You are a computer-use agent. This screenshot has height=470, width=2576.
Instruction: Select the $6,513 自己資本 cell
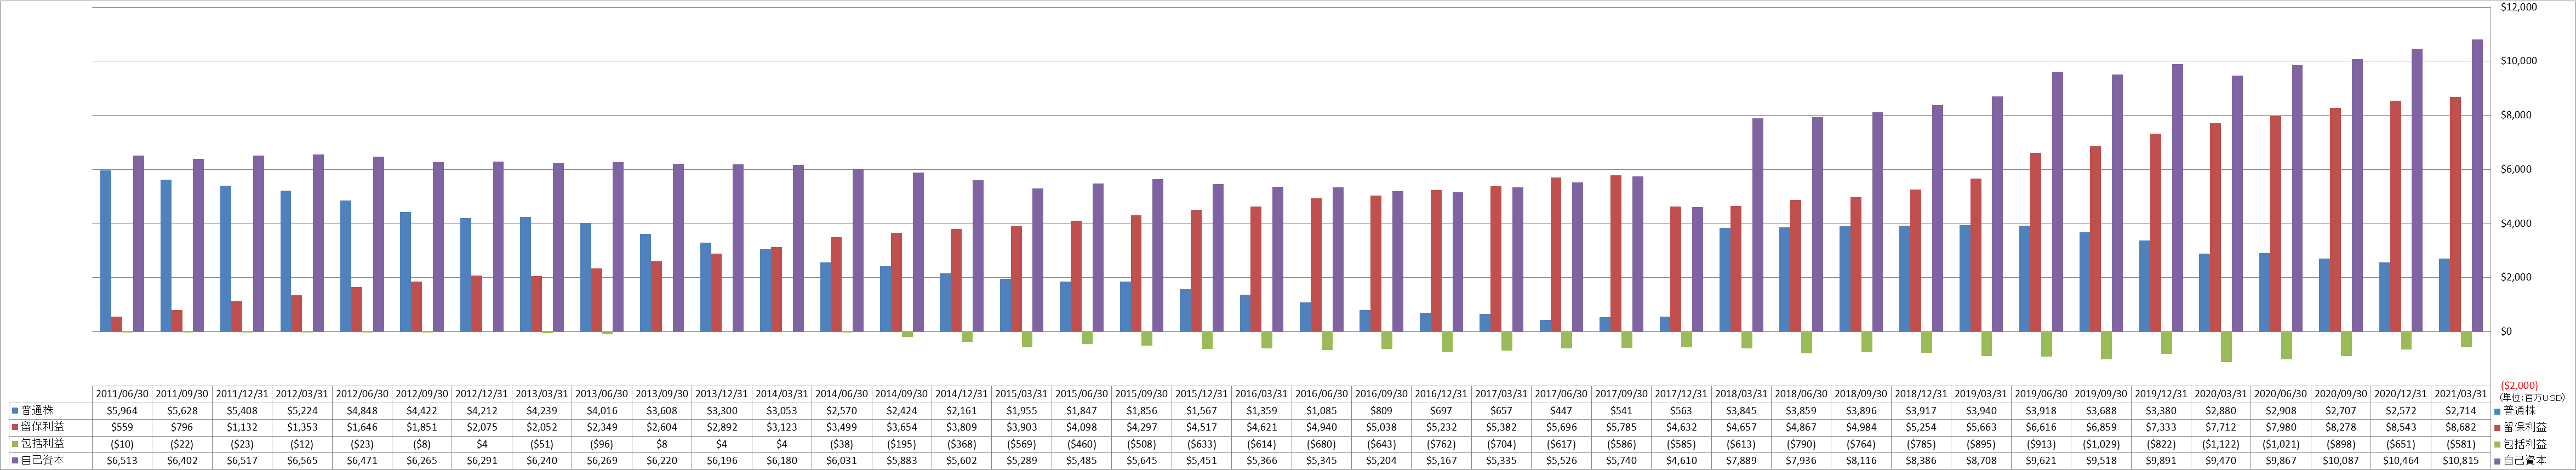[x=123, y=461]
